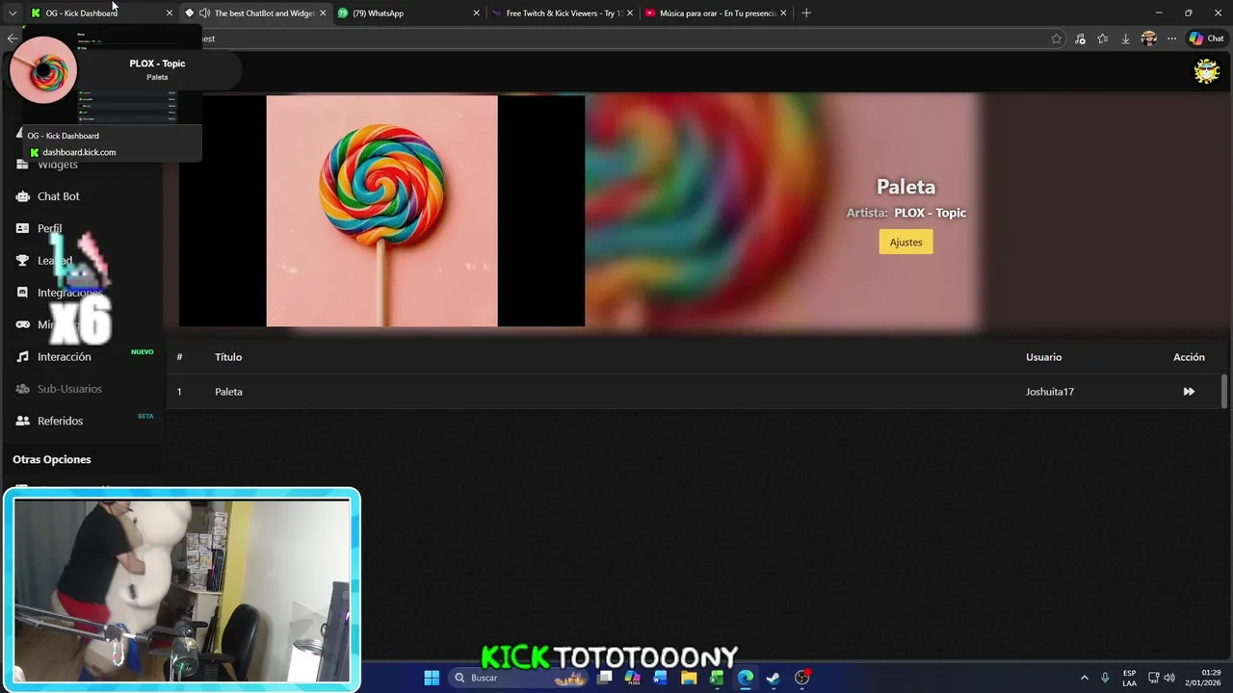Image resolution: width=1233 pixels, height=693 pixels.
Task: Click dashboard.kick.com in the tab preview
Action: click(x=79, y=152)
